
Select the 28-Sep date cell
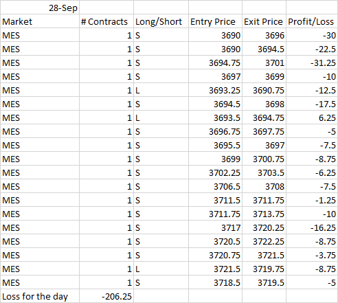click(40, 8)
